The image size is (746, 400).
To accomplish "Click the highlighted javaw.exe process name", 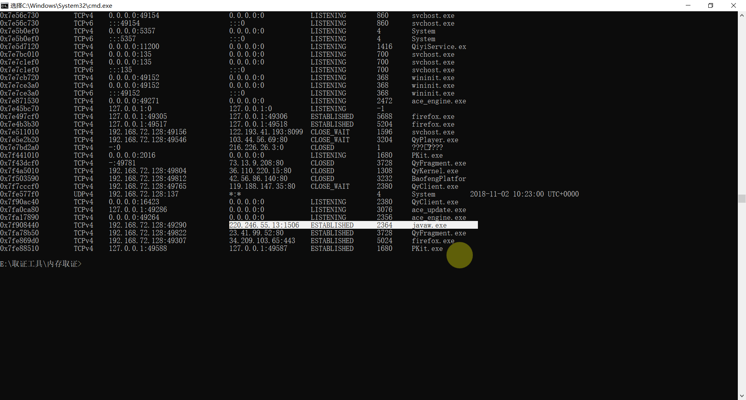I will [x=429, y=225].
